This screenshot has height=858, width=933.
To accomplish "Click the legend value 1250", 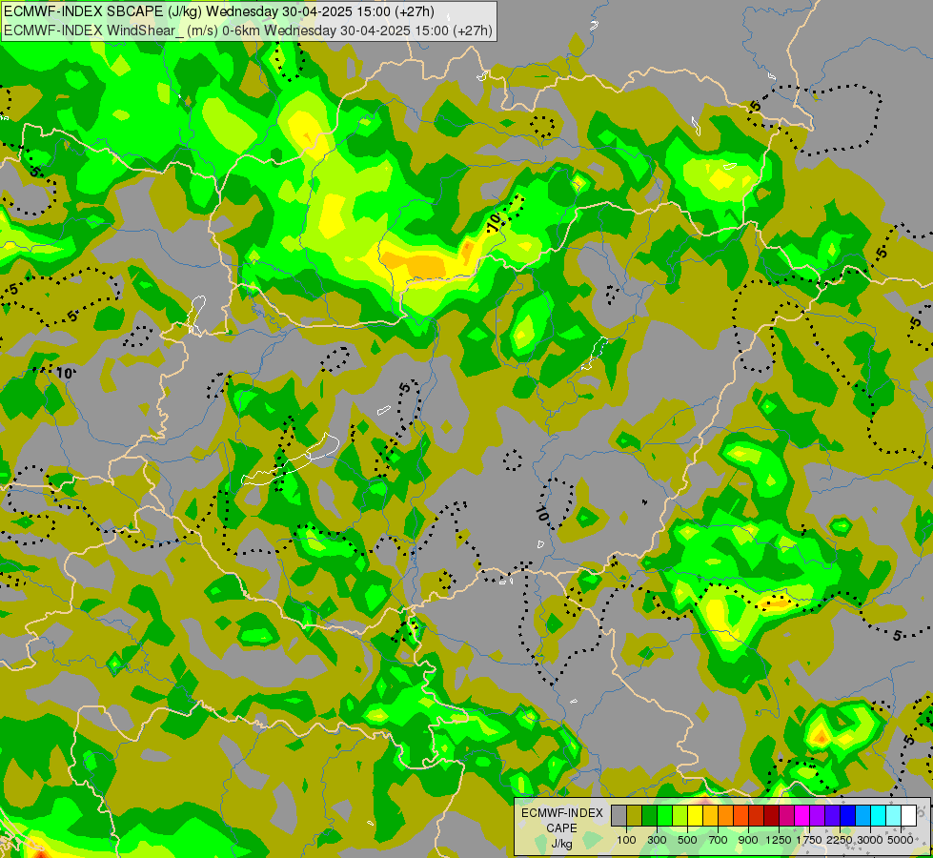I will tap(779, 840).
